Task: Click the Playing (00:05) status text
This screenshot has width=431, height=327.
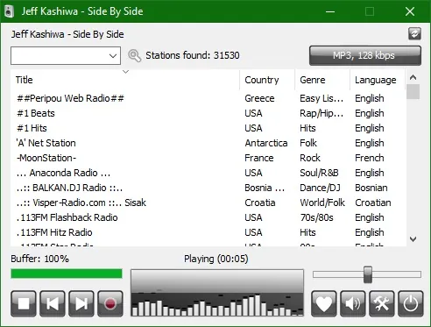Action: (216, 259)
